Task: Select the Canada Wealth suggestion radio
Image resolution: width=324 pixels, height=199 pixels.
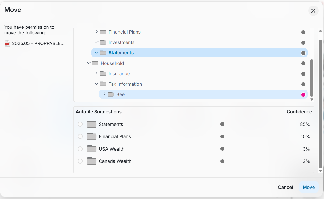Action: (x=80, y=161)
